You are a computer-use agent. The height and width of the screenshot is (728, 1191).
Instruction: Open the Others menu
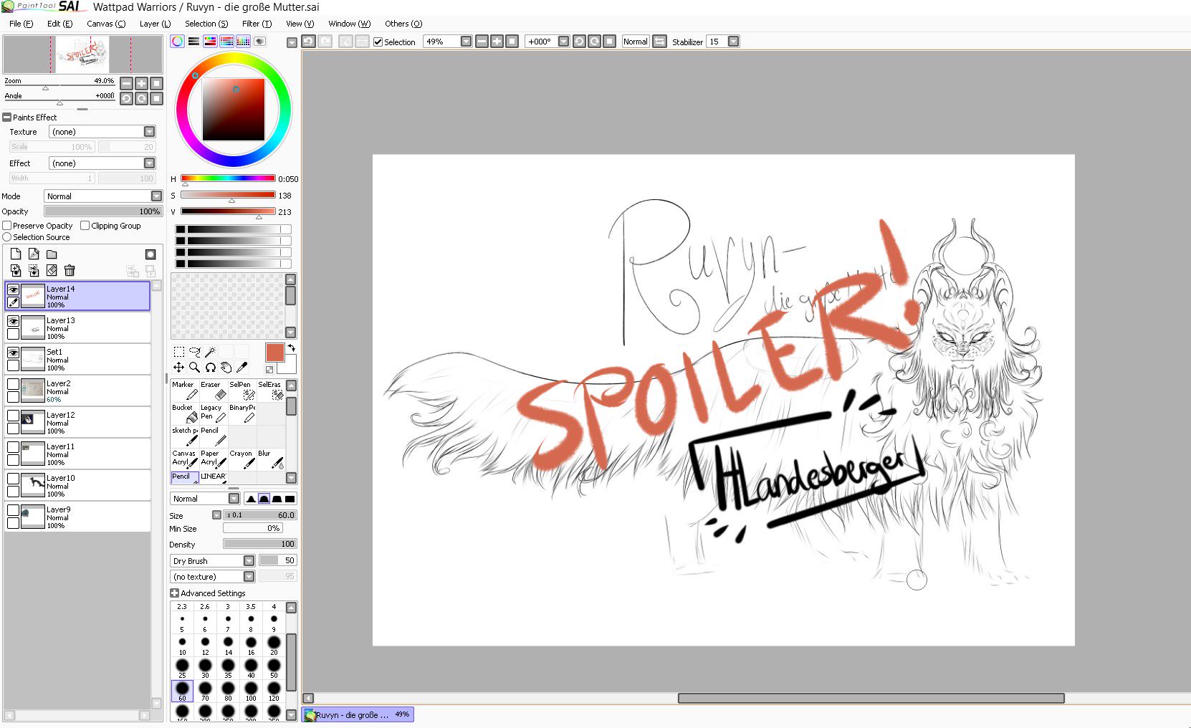pyautogui.click(x=403, y=24)
